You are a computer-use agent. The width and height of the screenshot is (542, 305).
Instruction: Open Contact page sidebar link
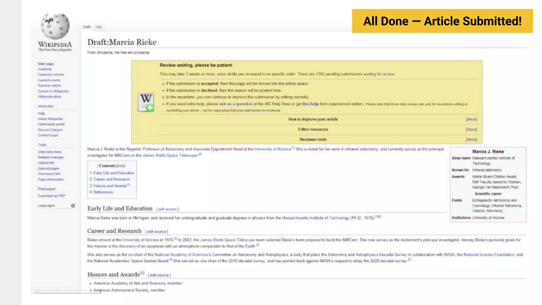48,135
